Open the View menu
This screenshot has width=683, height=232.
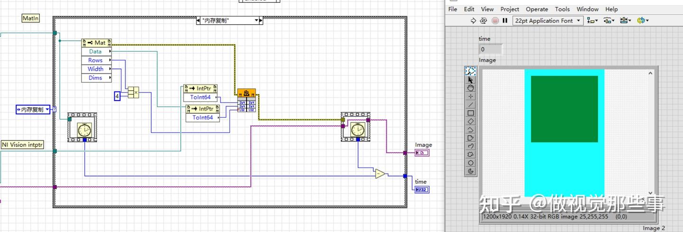(x=487, y=9)
